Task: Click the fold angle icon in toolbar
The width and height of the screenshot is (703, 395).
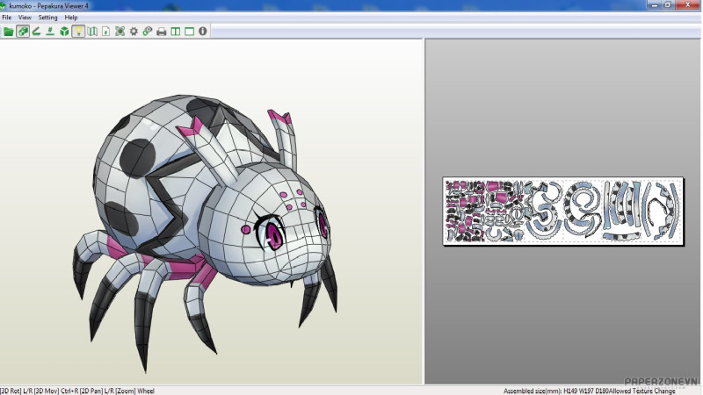Action: tap(37, 32)
